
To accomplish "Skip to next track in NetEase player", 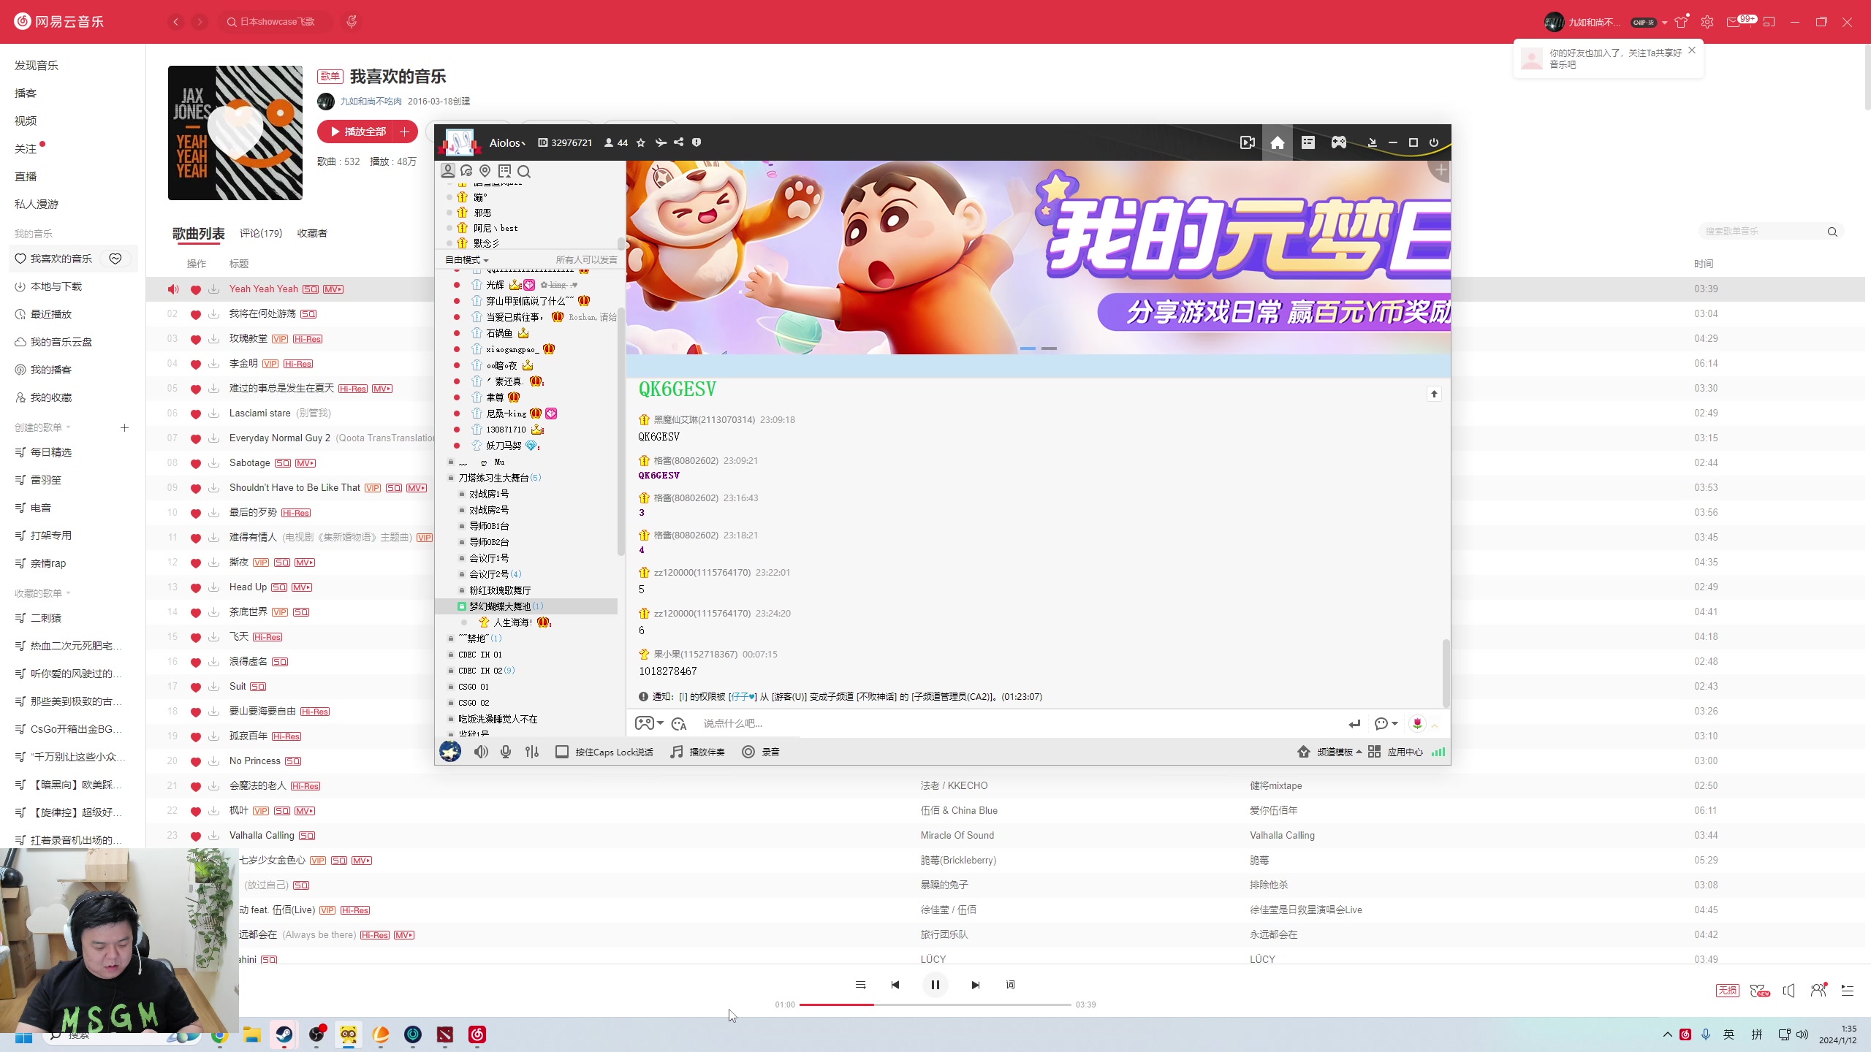I will [975, 985].
